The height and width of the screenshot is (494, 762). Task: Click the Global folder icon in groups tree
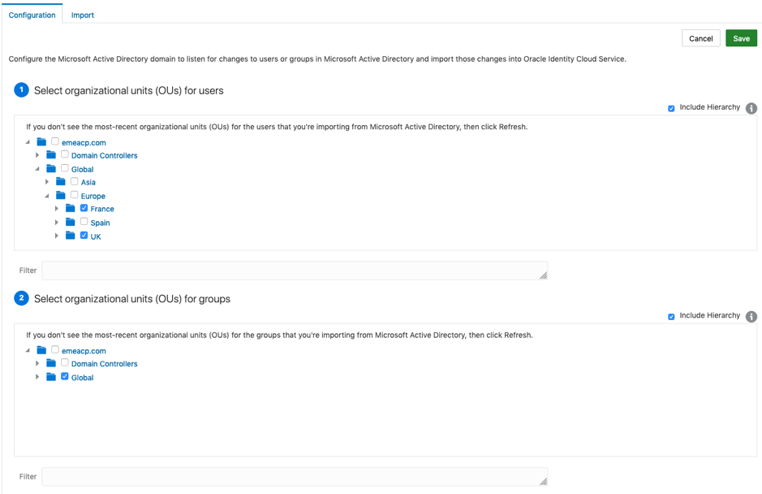[x=51, y=377]
